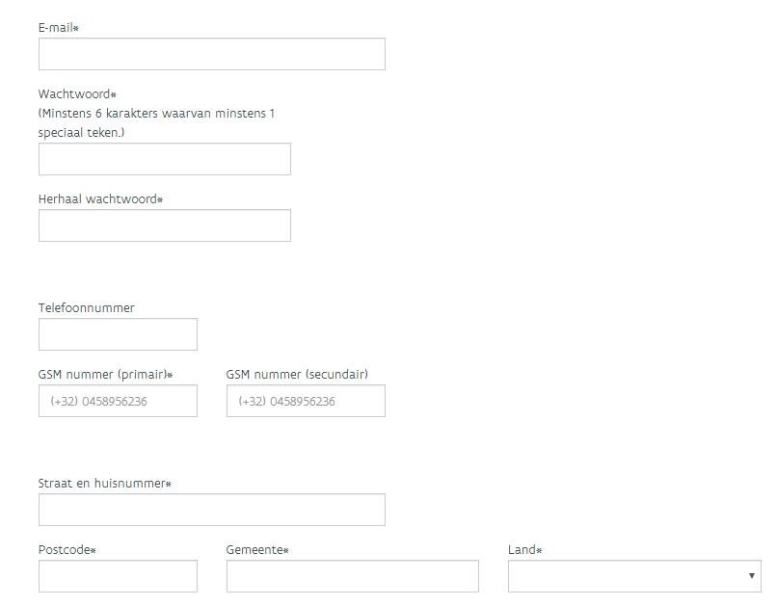This screenshot has width=777, height=606.
Task: Click the GSM nummer (primair) field
Action: 118,401
